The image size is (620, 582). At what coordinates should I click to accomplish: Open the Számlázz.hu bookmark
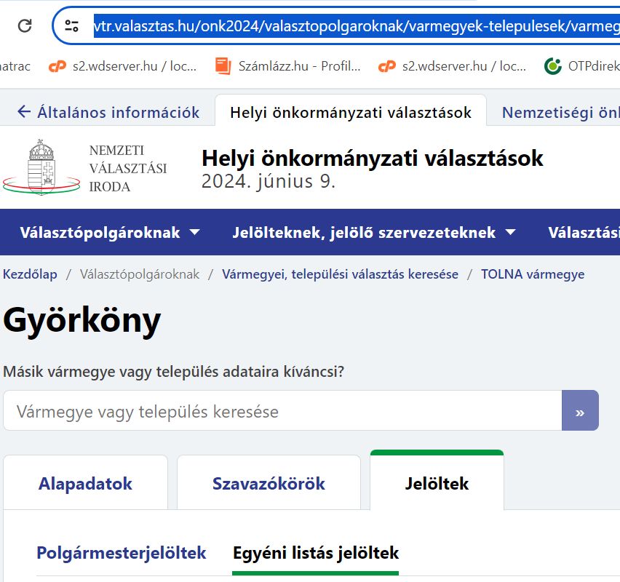pos(288,66)
